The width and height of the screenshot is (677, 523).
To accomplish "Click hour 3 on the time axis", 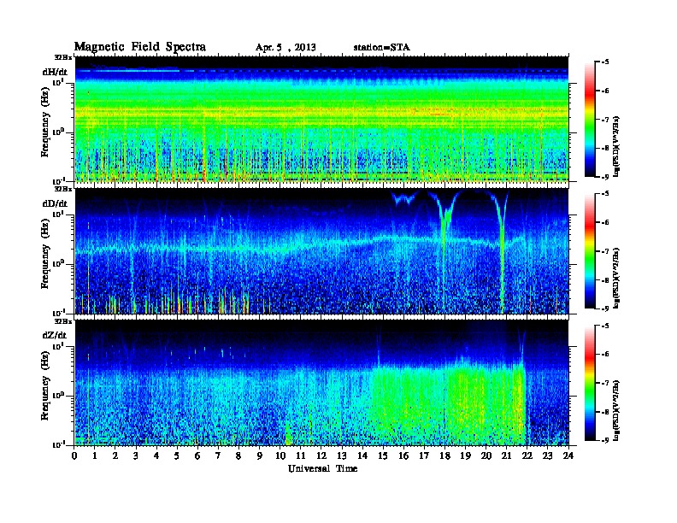I will tap(136, 455).
